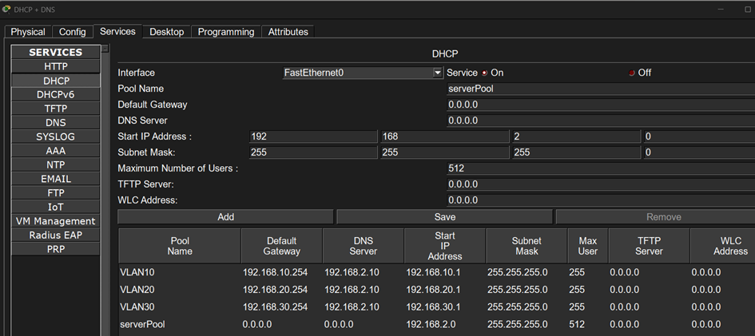
Task: Click Start IP third octet field 2
Action: coord(576,136)
